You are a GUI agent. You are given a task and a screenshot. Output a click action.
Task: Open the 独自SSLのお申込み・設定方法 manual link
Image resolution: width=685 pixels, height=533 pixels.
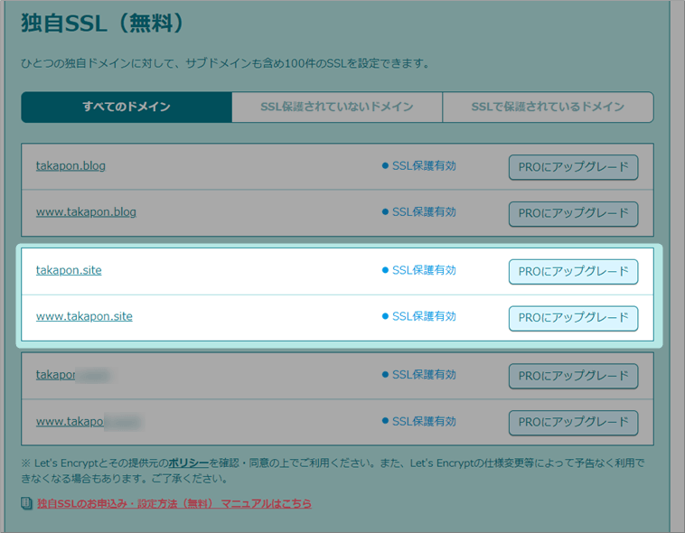point(174,503)
